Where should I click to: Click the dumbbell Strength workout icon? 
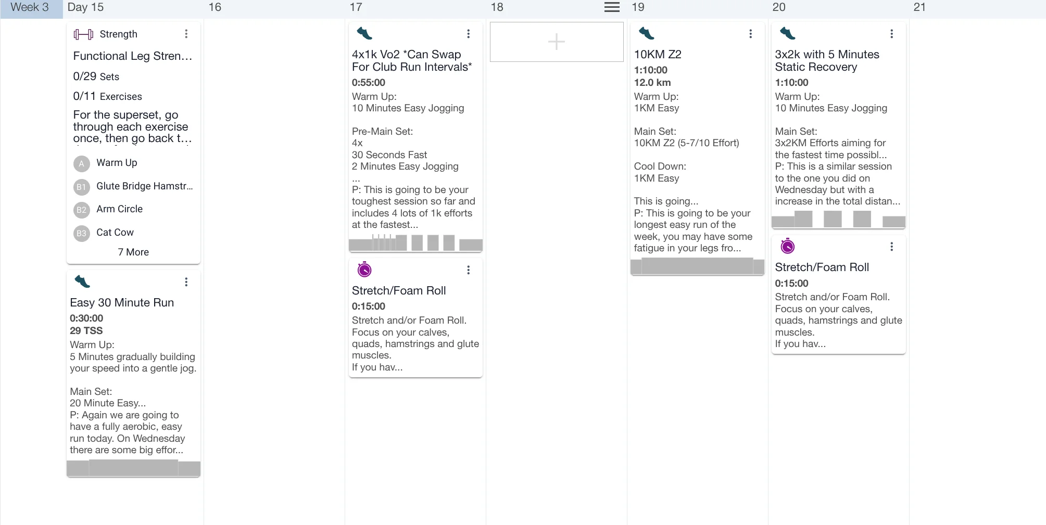click(x=83, y=34)
